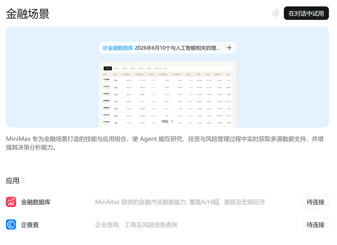
Task: Click the 金融数据库 description about A/H股 美股
Action: coord(180,202)
